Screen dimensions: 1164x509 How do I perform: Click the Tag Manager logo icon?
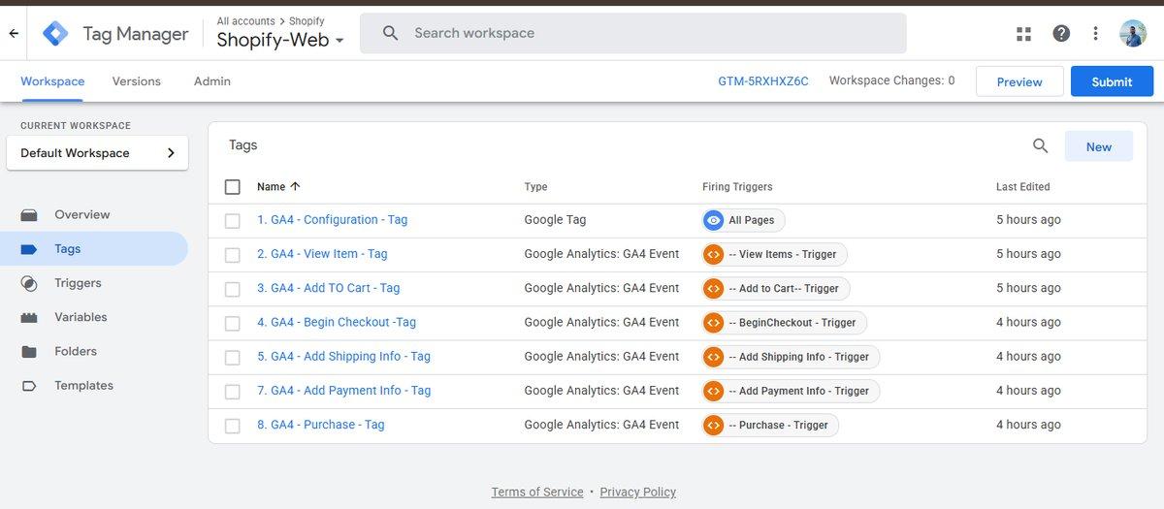[x=55, y=34]
